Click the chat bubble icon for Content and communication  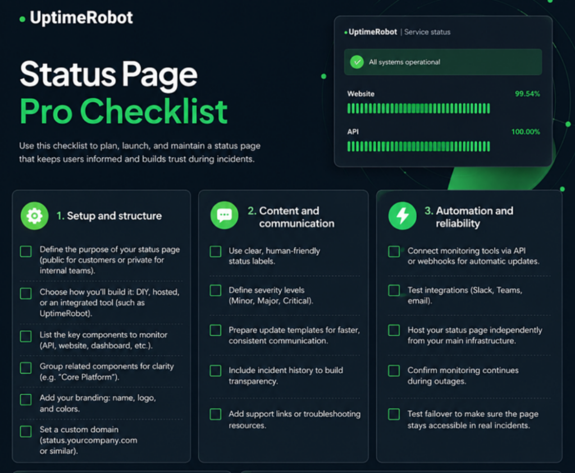(x=224, y=215)
